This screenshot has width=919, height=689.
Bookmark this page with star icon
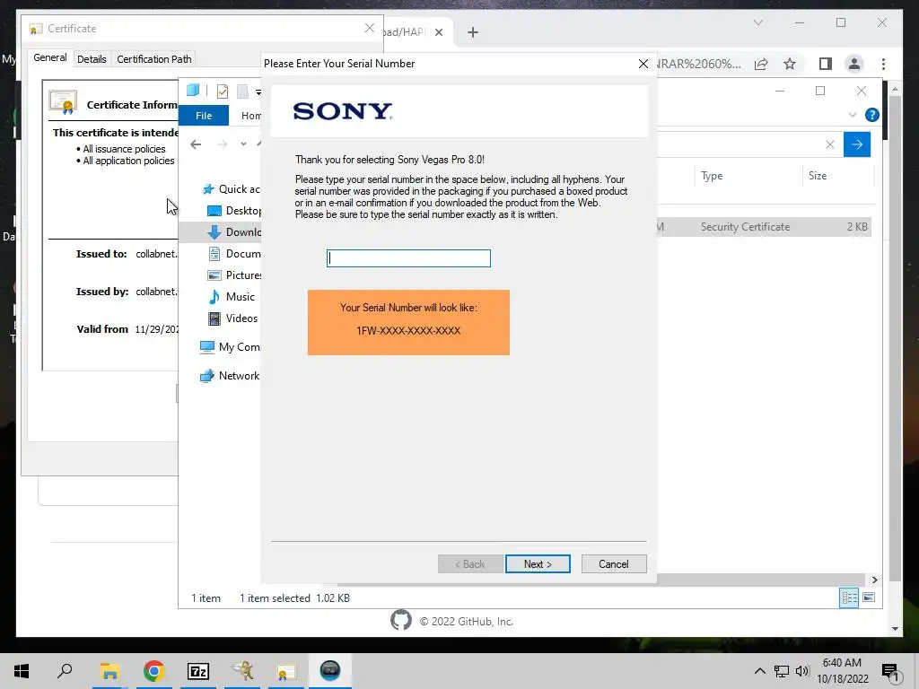(x=790, y=64)
